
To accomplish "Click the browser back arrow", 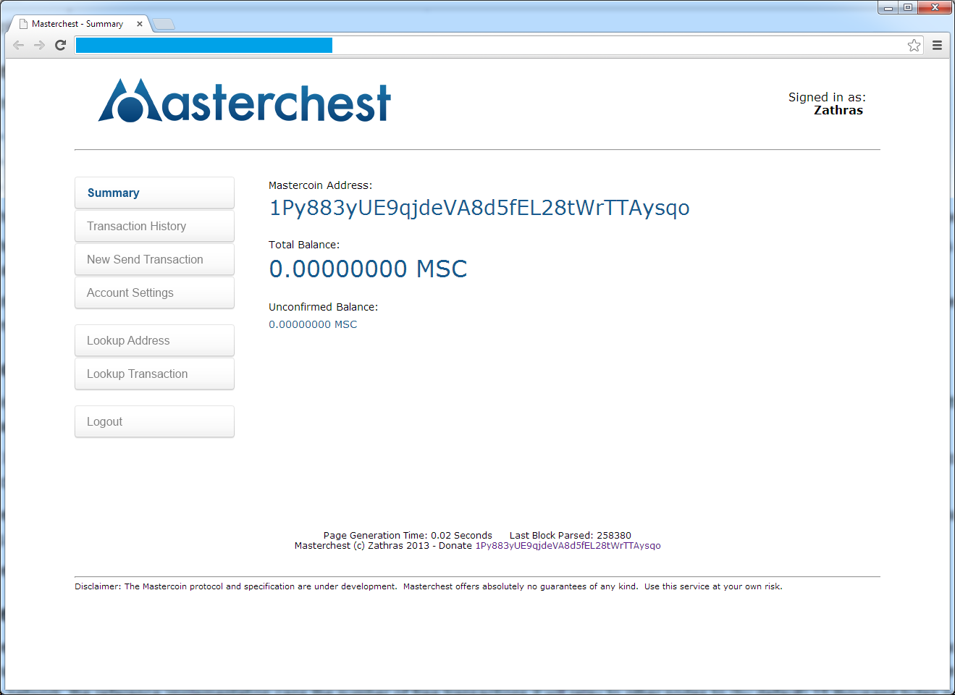I will click(x=19, y=45).
